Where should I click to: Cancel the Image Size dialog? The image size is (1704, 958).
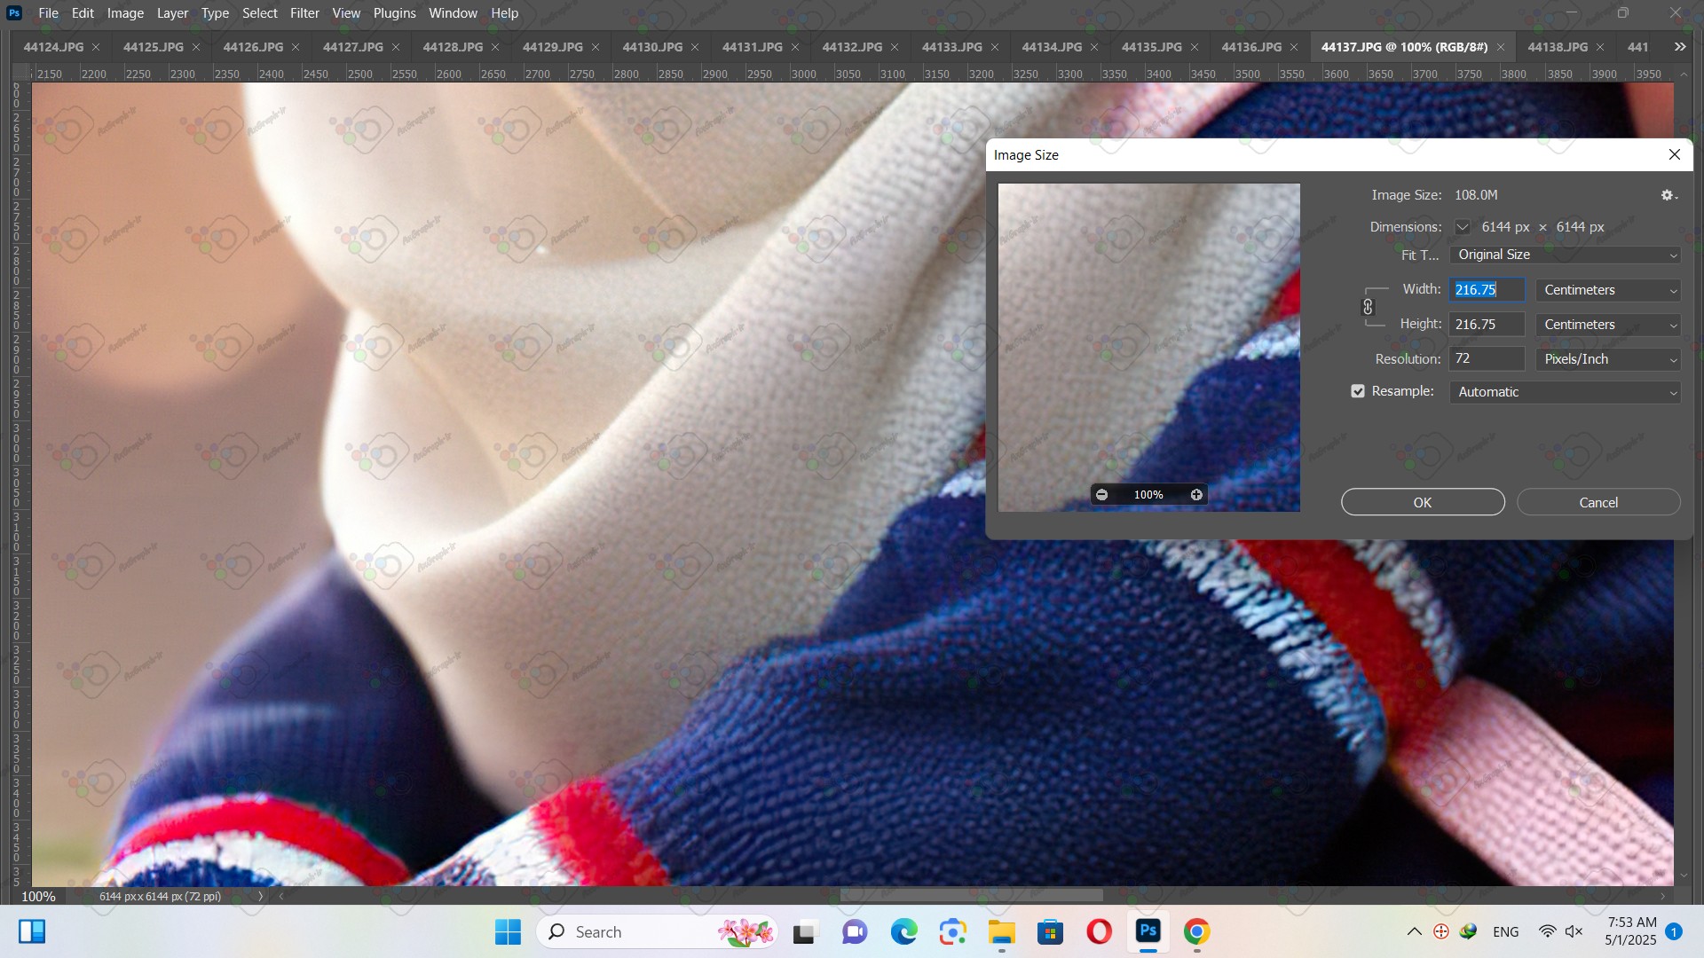1598,502
